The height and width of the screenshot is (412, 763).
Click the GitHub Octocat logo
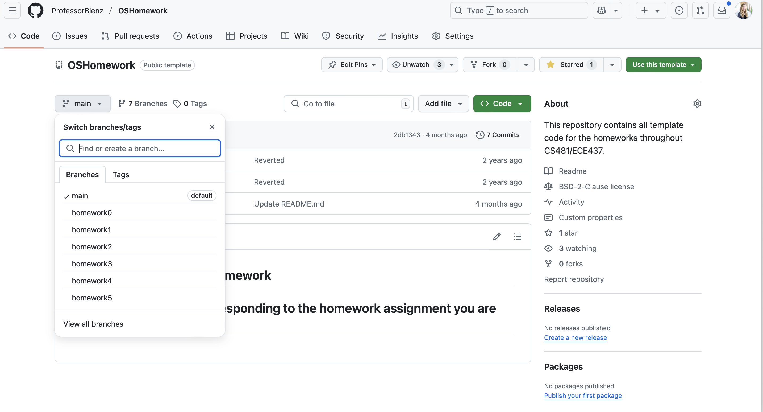click(x=35, y=11)
